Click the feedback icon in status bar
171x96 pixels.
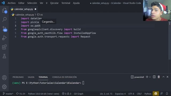click(162, 94)
